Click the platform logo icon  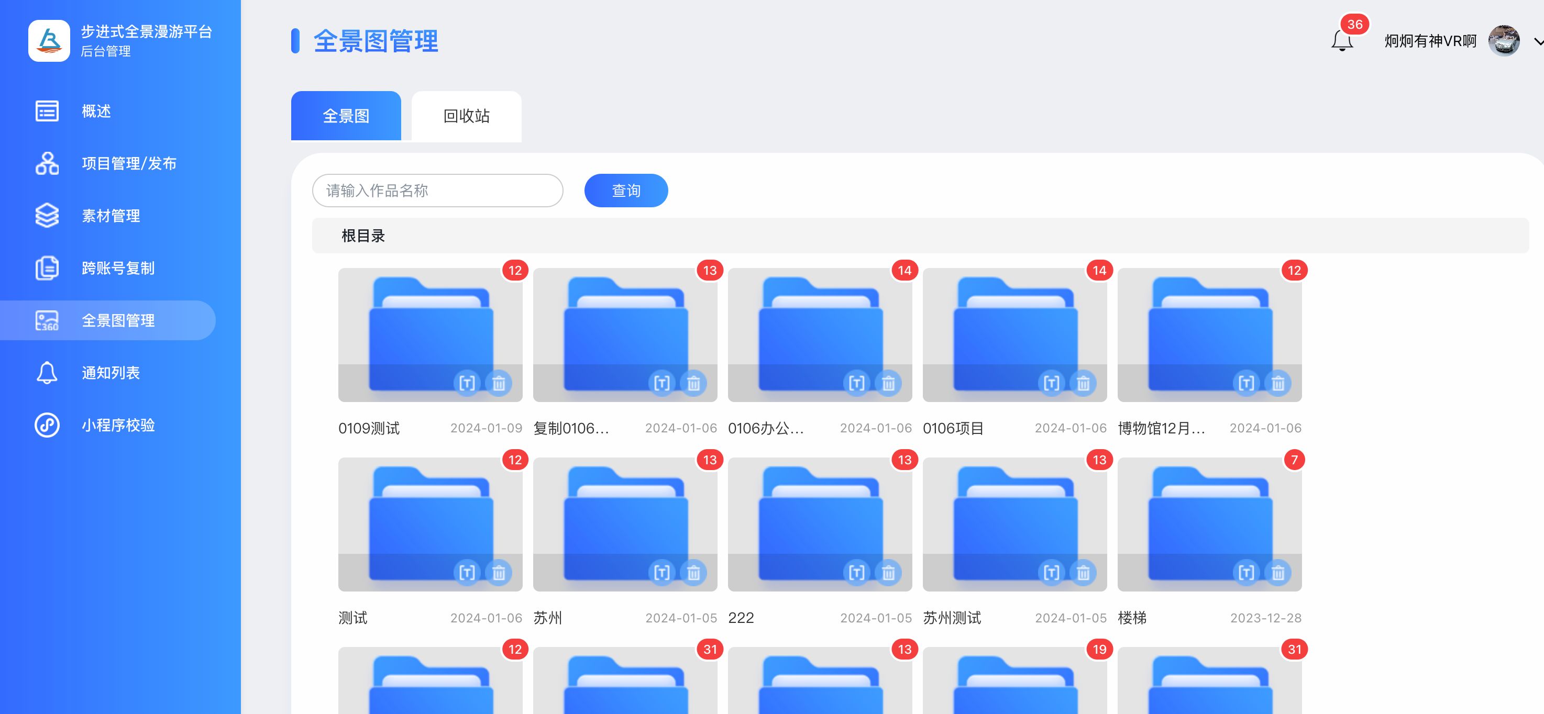tap(49, 41)
